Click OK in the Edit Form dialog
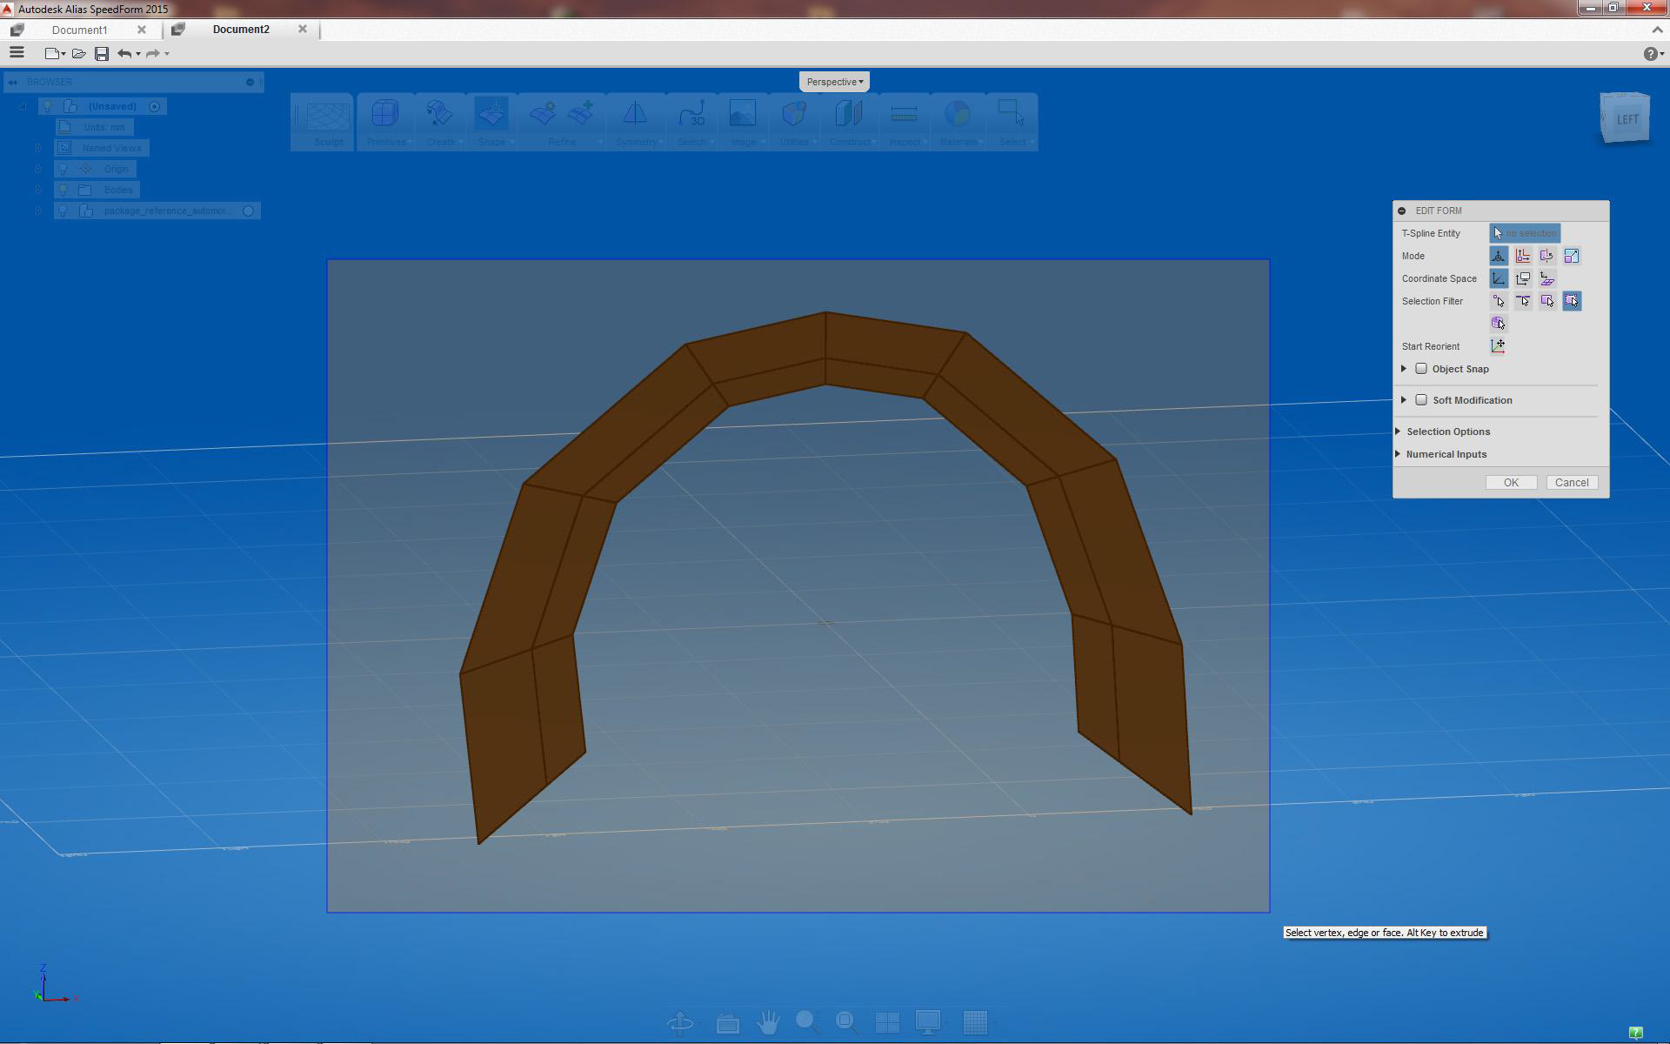Screen dimensions: 1670x1044 [1511, 483]
